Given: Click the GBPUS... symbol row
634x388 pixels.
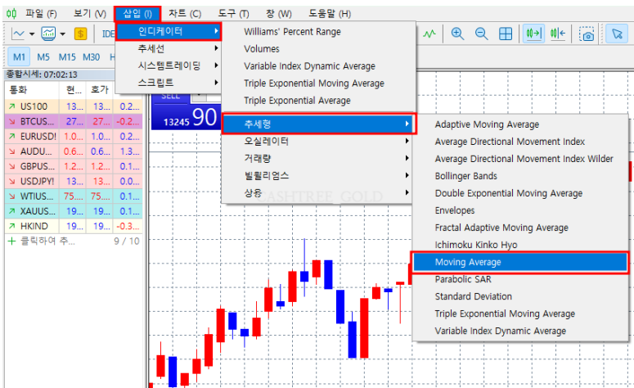Looking at the screenshot, I should (x=74, y=166).
